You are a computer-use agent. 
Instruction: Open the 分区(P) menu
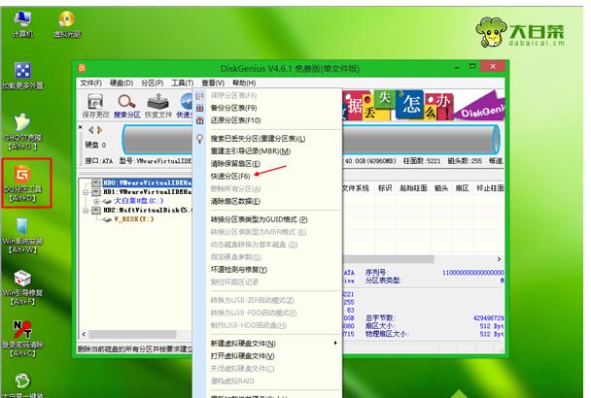[x=153, y=83]
